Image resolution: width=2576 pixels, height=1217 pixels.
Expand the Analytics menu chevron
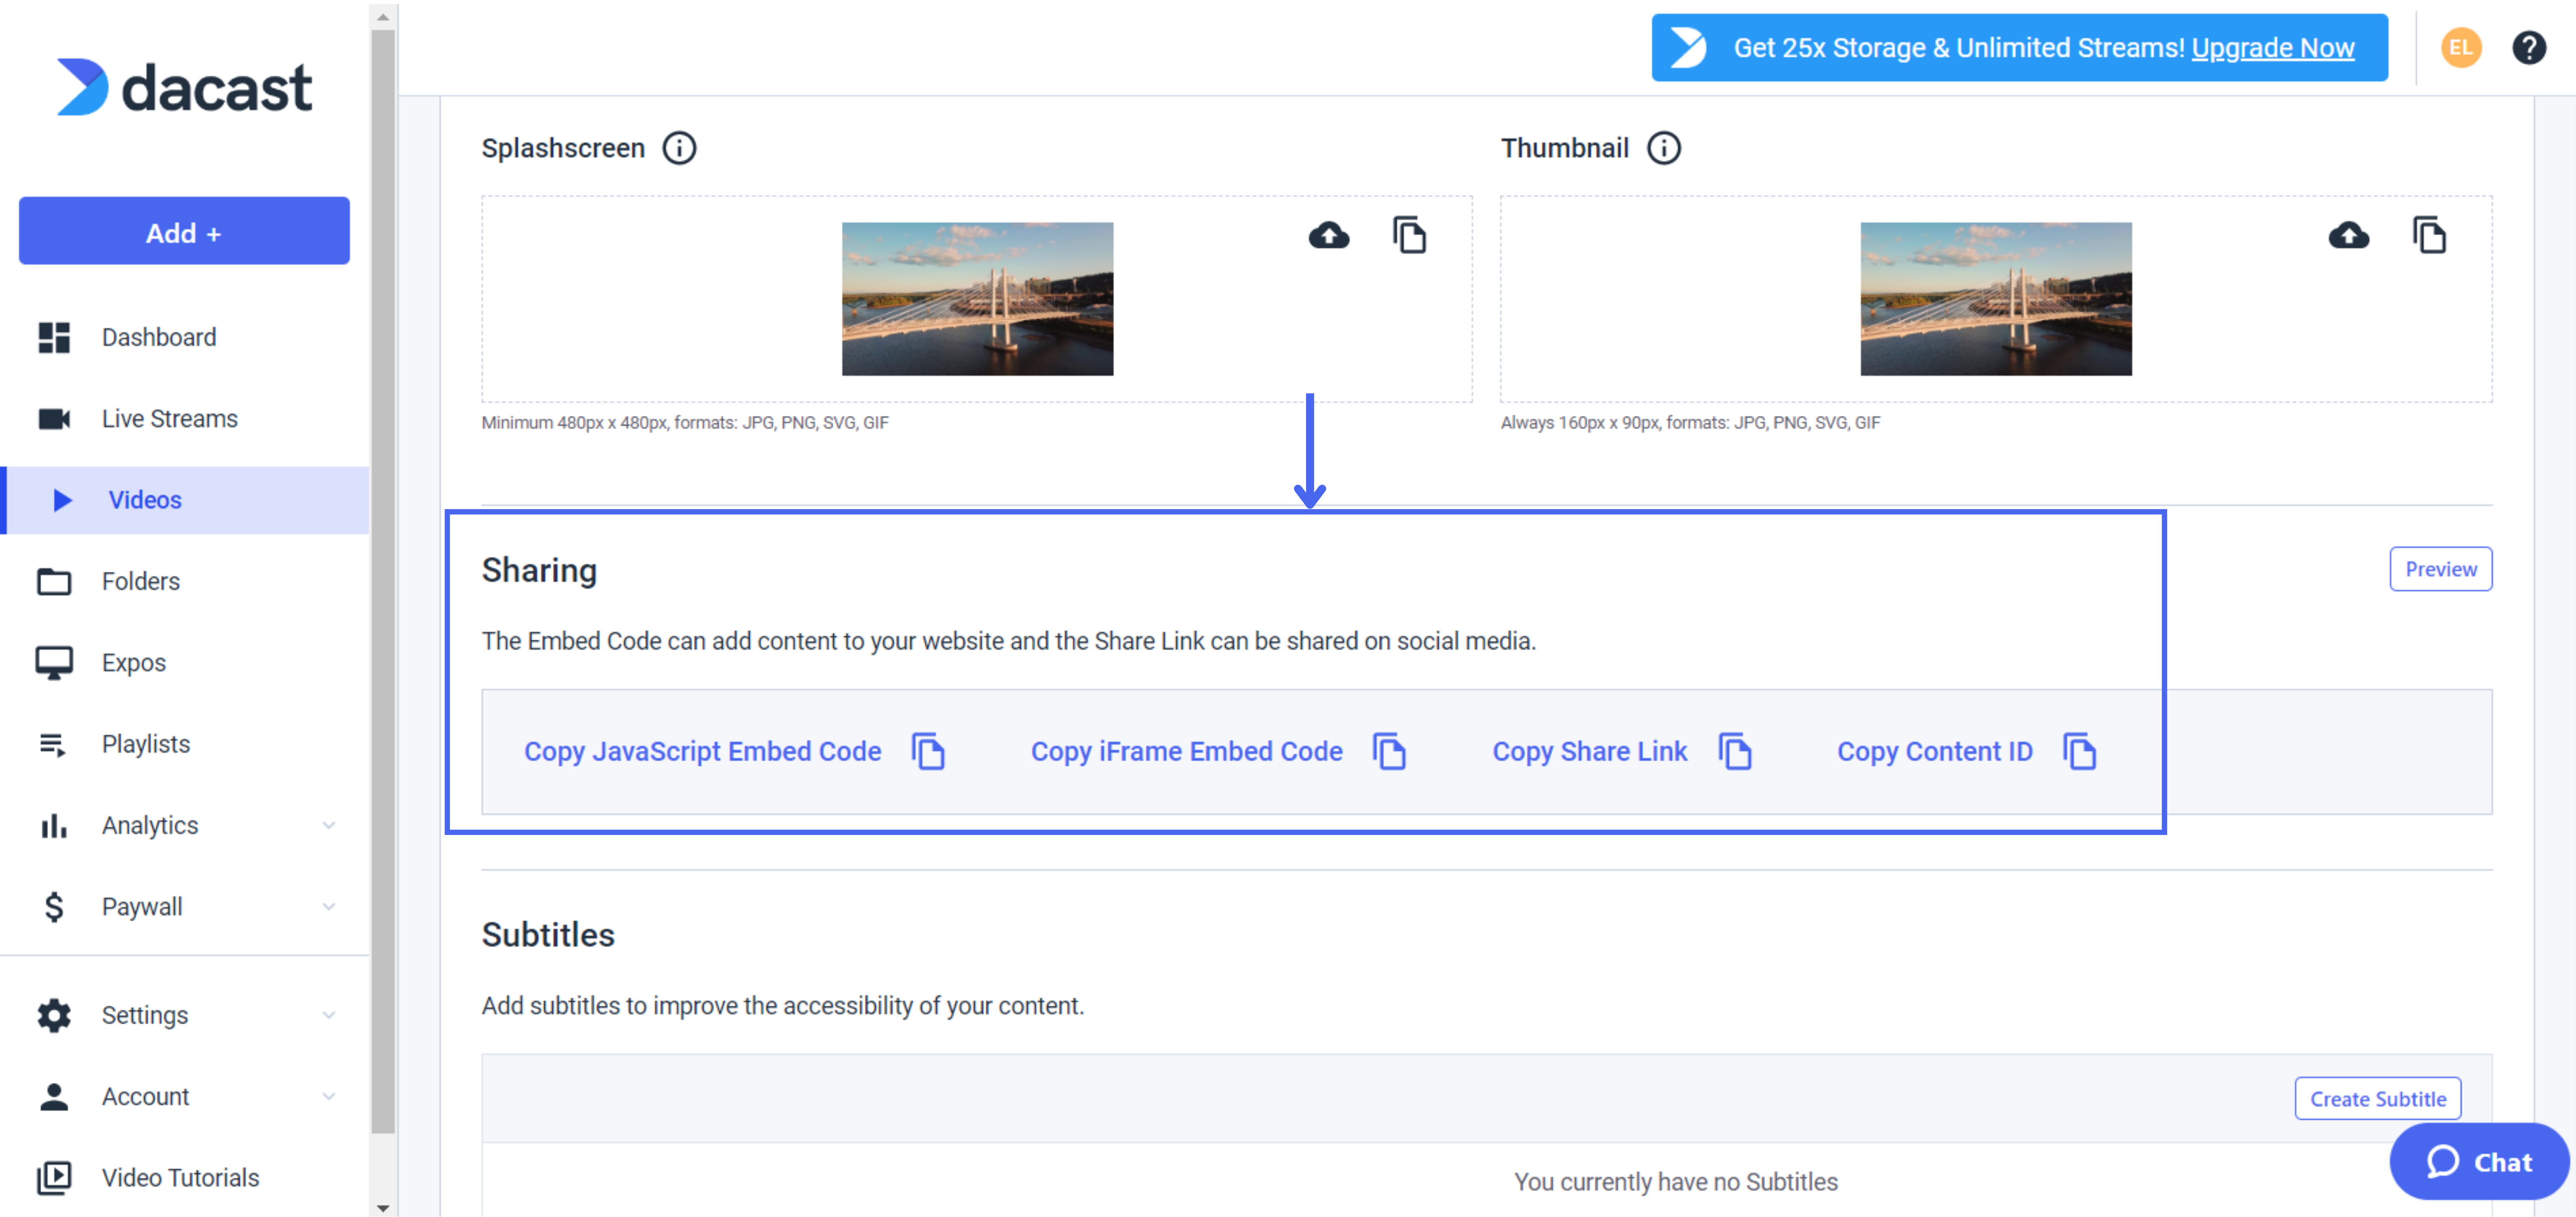(x=328, y=825)
